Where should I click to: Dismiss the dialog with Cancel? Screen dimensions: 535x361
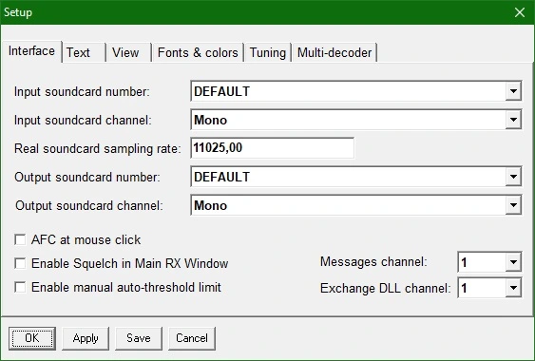(x=192, y=338)
